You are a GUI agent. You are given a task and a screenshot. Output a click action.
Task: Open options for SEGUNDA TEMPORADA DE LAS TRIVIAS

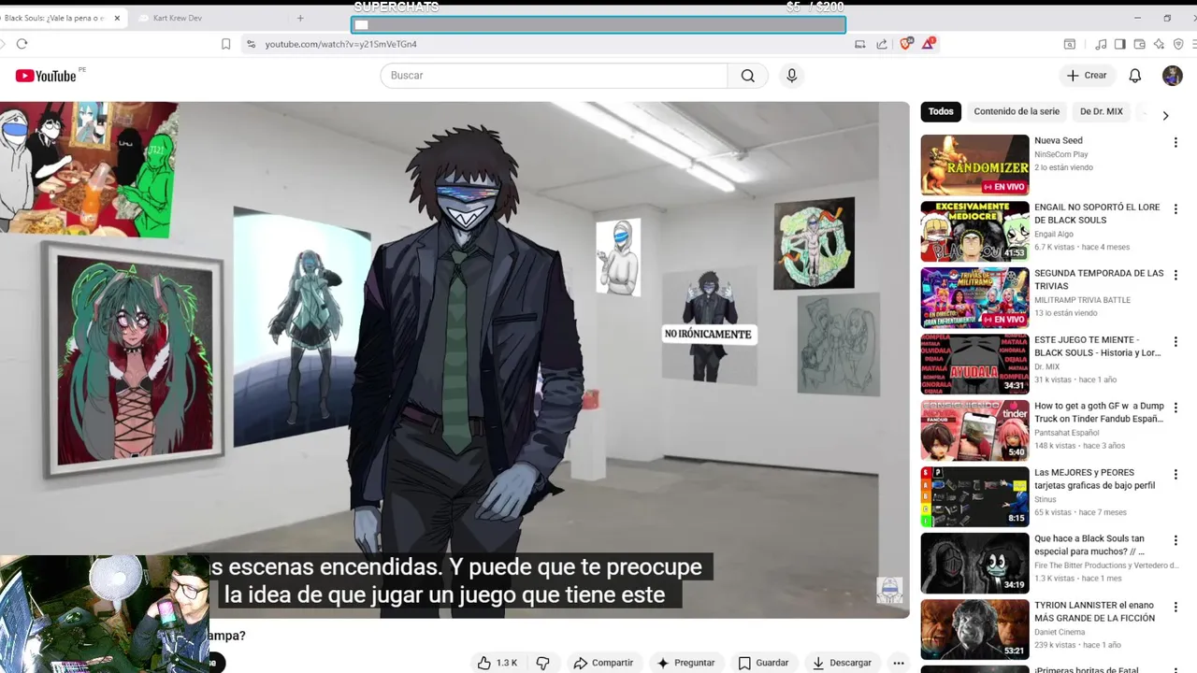[1175, 276]
